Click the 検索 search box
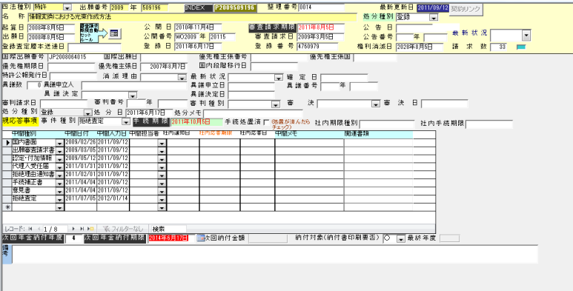Image resolution: width=573 pixels, height=291 pixels. click(168, 229)
